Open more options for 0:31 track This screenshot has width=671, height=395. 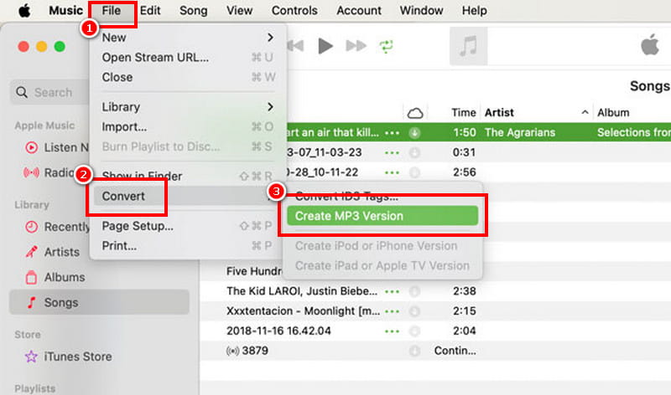click(x=392, y=152)
